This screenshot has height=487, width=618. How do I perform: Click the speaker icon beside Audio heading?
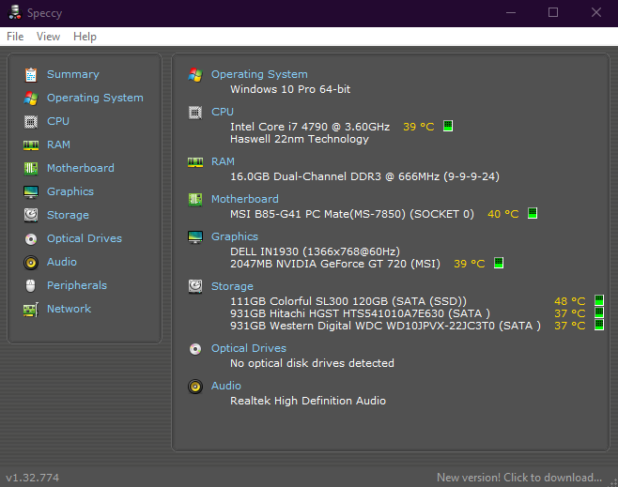click(x=195, y=387)
